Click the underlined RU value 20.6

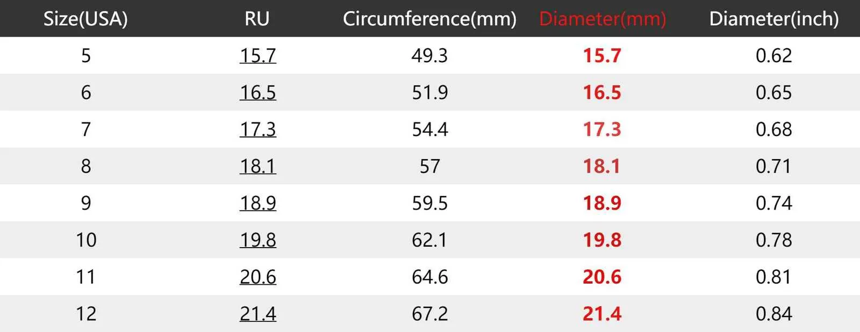click(x=257, y=277)
